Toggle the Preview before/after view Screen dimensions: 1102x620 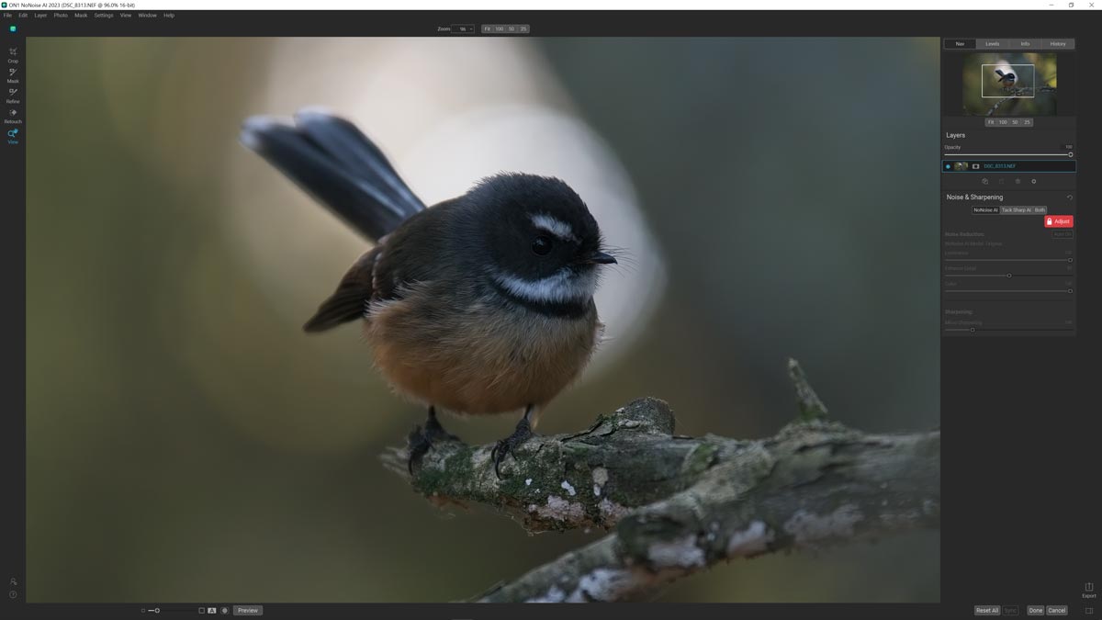tap(246, 609)
